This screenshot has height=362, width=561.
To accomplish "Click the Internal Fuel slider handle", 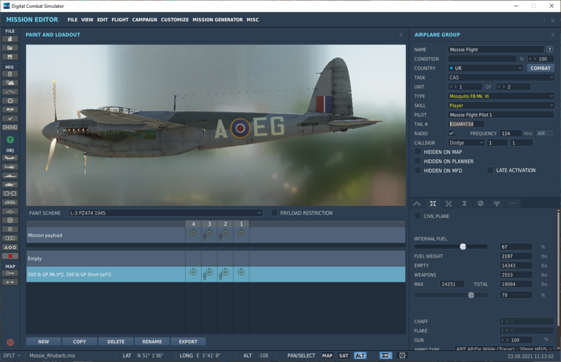I will coord(463,247).
